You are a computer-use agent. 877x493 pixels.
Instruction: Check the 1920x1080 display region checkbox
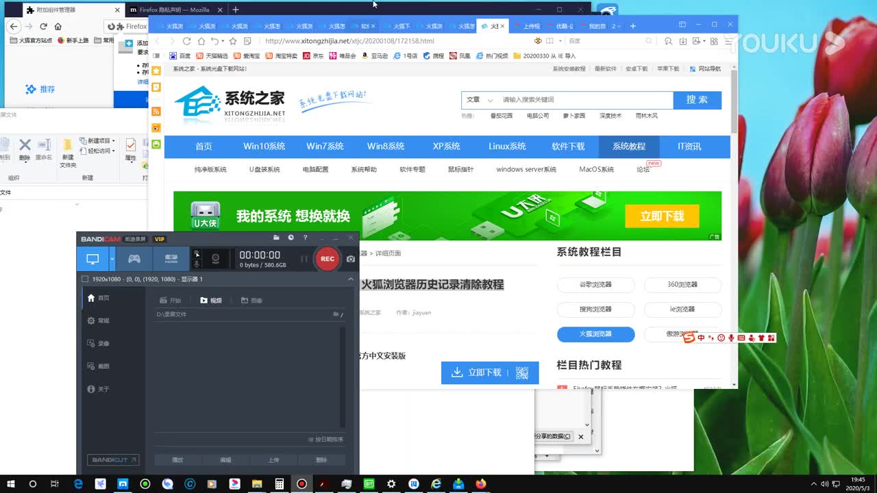[x=84, y=279]
